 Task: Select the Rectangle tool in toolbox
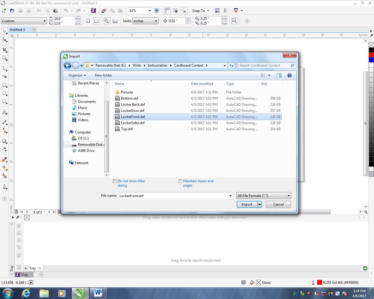pos(4,85)
